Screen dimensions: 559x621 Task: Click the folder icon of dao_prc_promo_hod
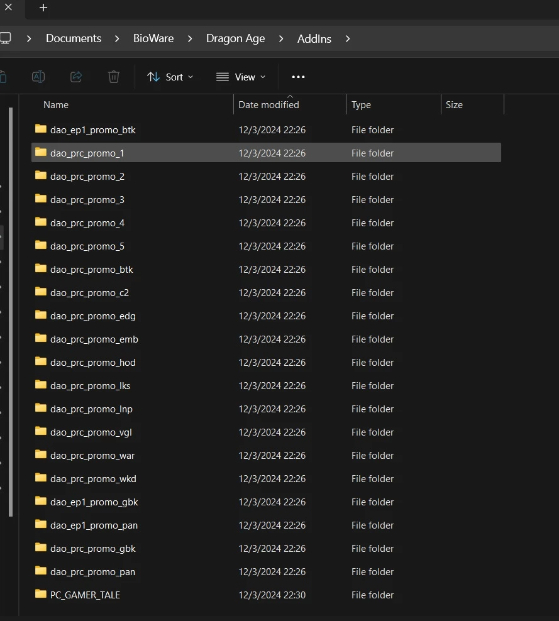41,361
